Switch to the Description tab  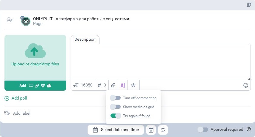pyautogui.click(x=85, y=40)
